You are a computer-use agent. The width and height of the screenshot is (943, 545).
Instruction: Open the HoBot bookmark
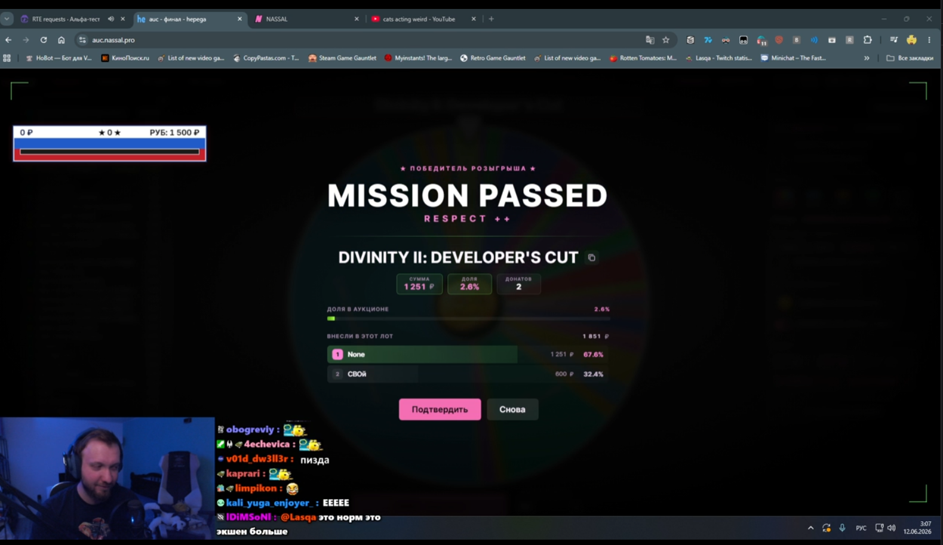(x=59, y=58)
